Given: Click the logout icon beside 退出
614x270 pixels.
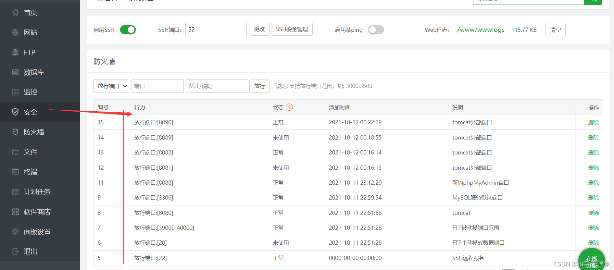Looking at the screenshot, I should (15, 251).
